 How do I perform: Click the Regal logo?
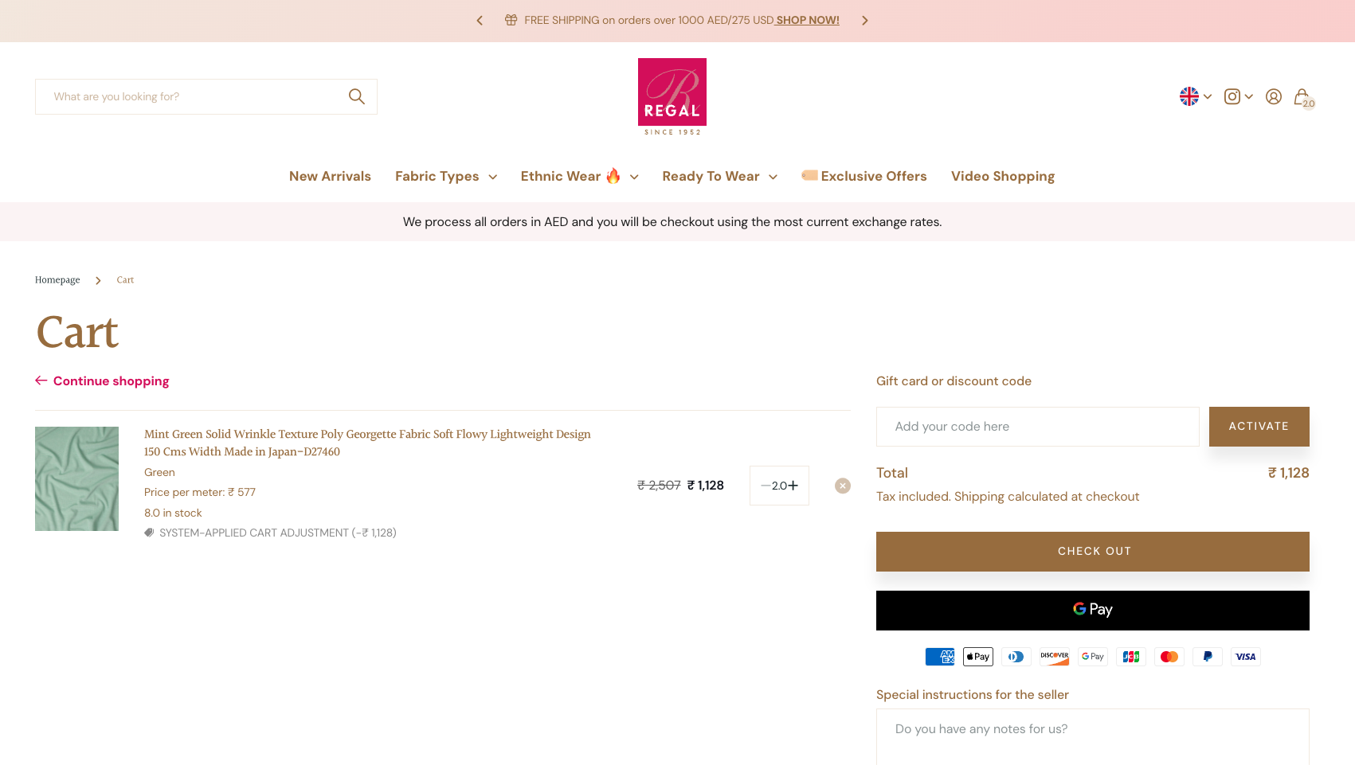(x=672, y=96)
